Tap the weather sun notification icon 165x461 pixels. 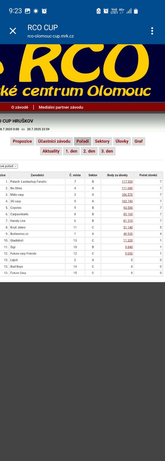[36, 11]
